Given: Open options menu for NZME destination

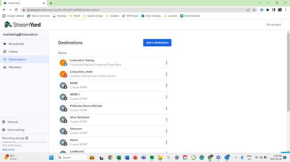Looking at the screenshot, I should tap(166, 85).
